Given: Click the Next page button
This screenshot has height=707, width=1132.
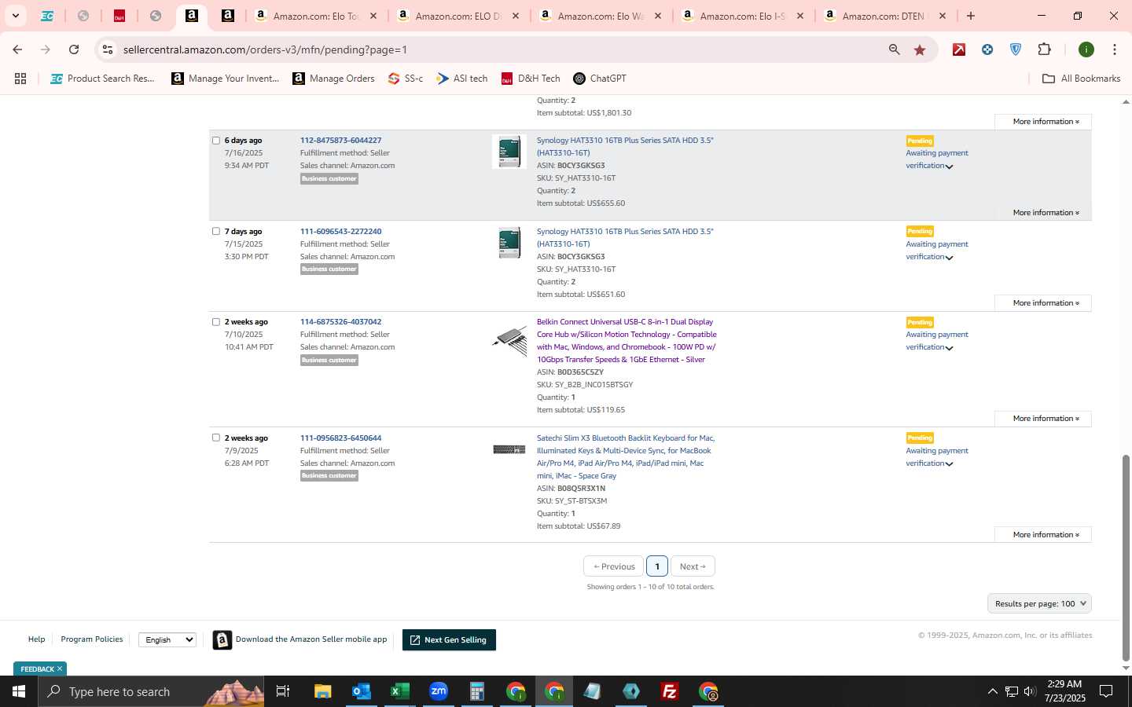Looking at the screenshot, I should (693, 566).
